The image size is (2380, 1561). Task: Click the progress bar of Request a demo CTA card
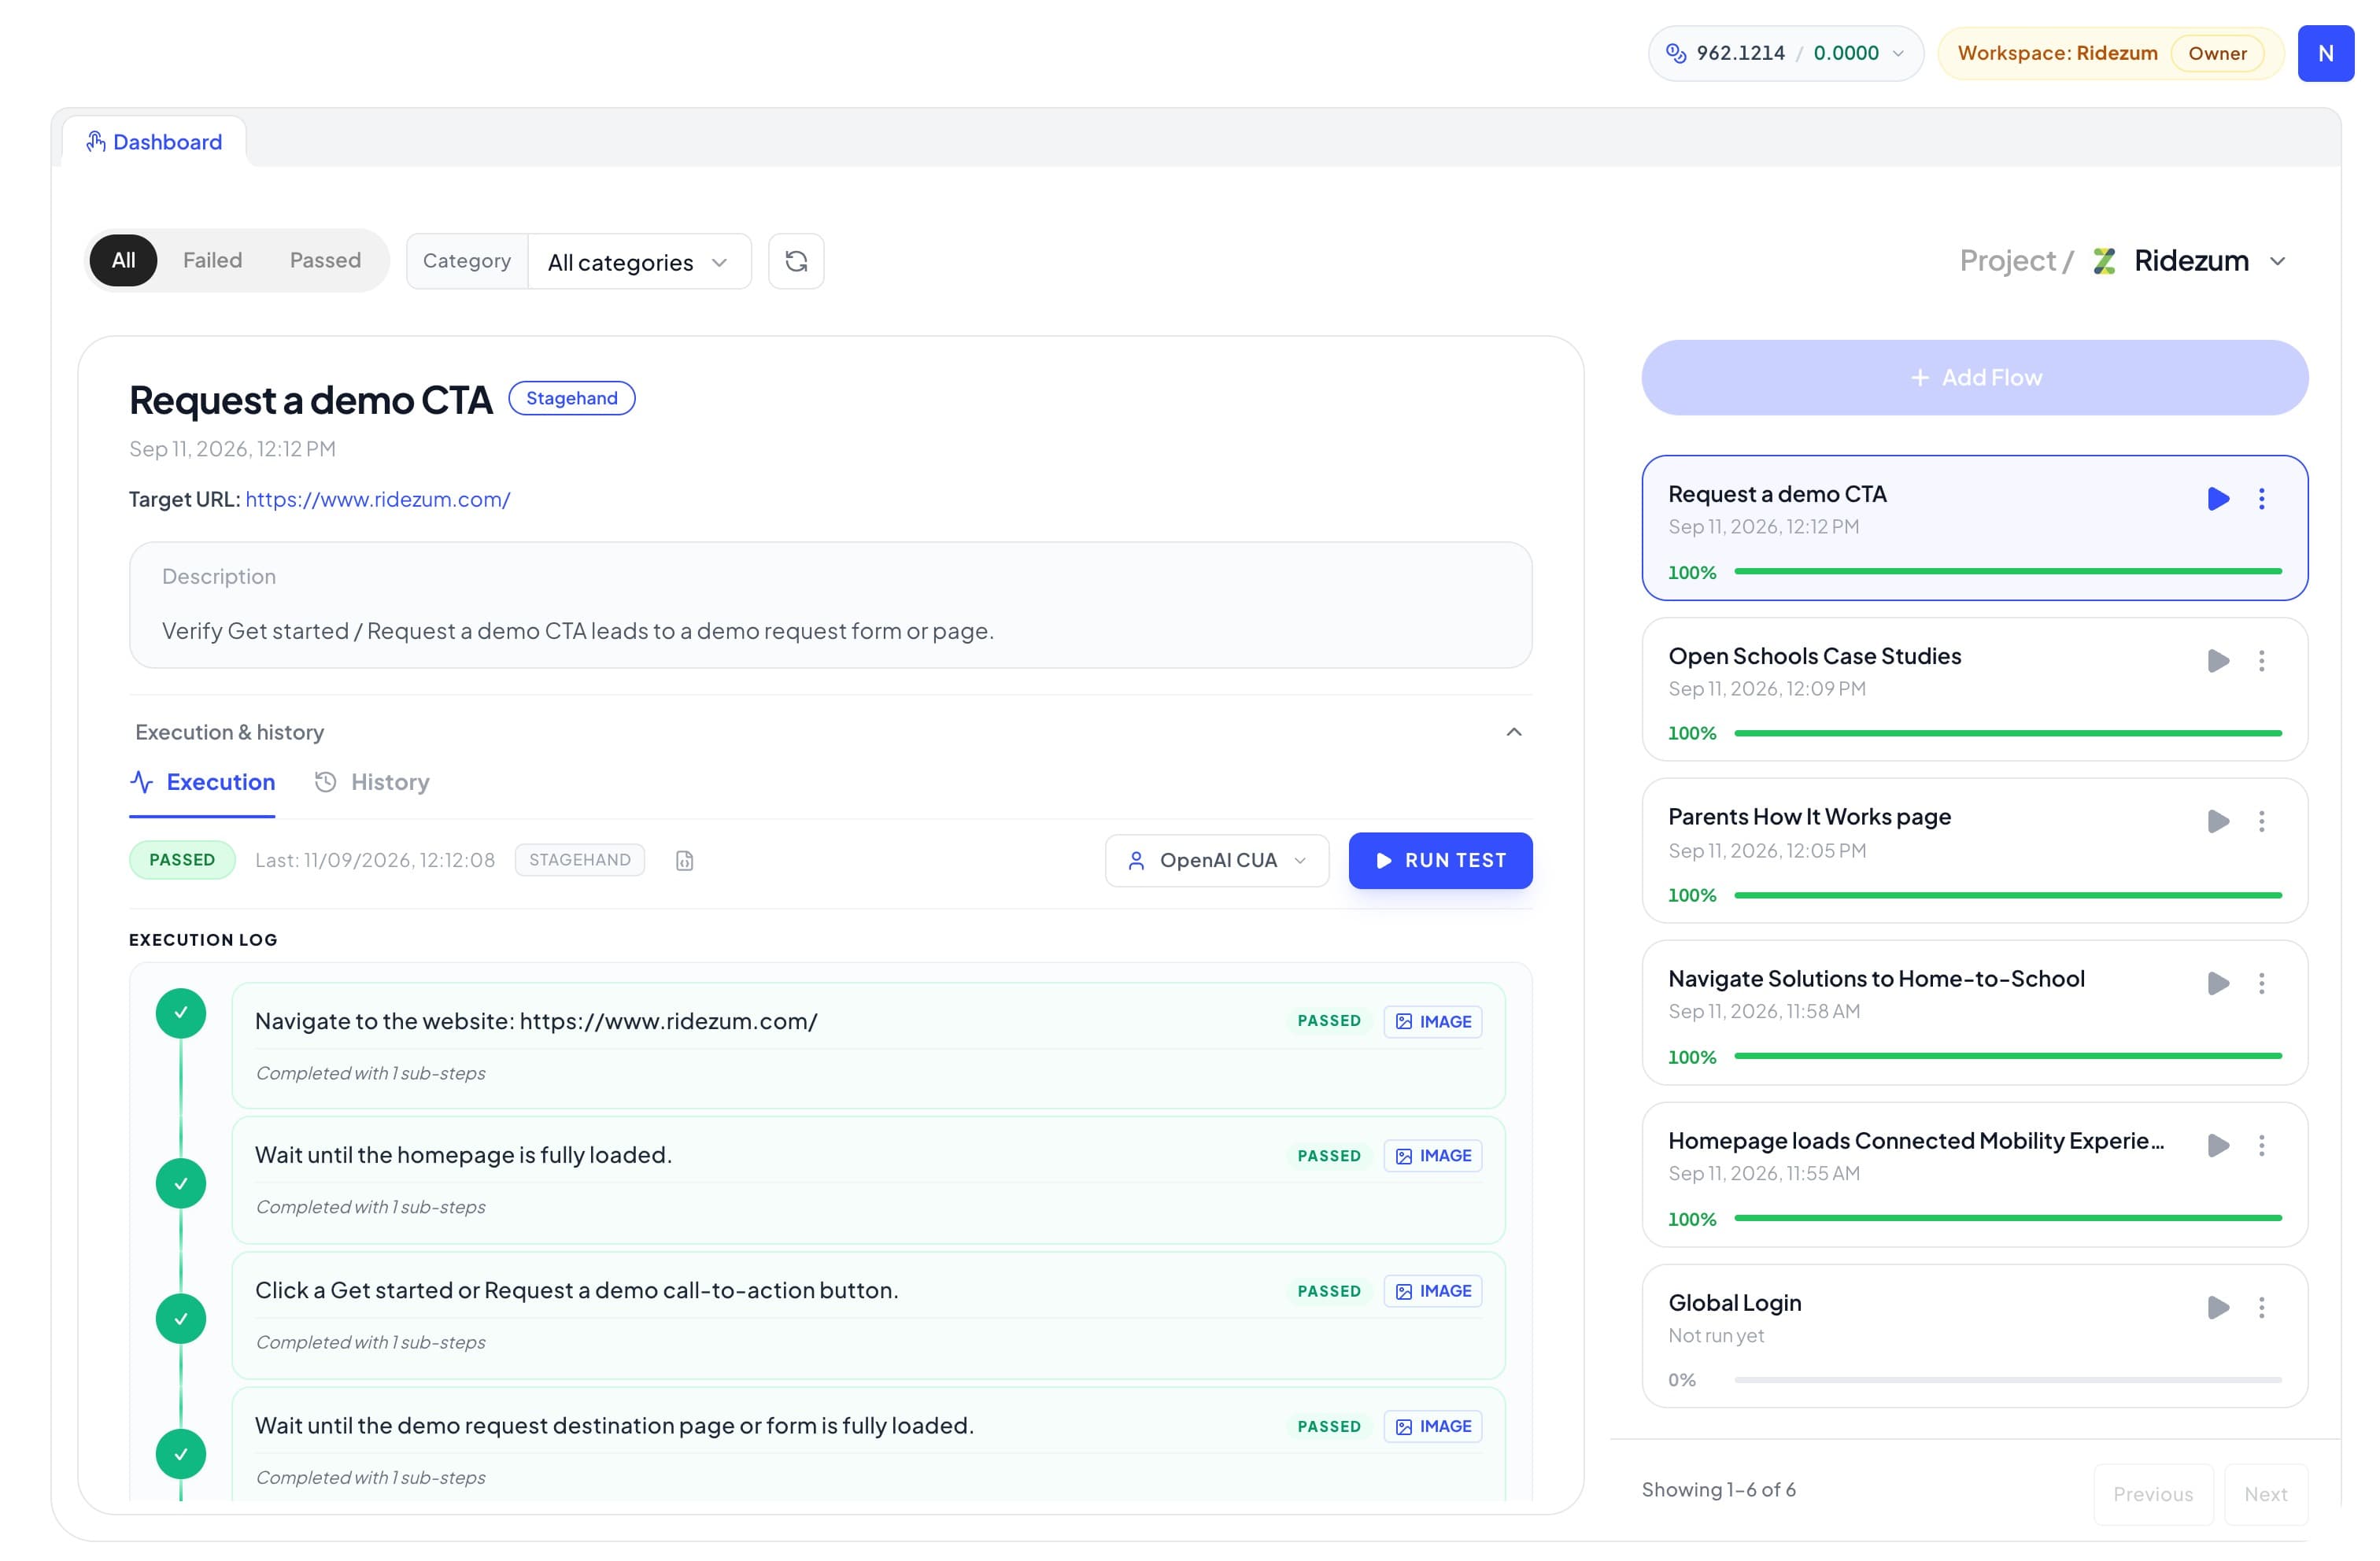tap(2007, 571)
